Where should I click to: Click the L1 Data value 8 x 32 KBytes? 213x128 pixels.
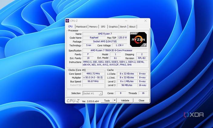pos(127,74)
